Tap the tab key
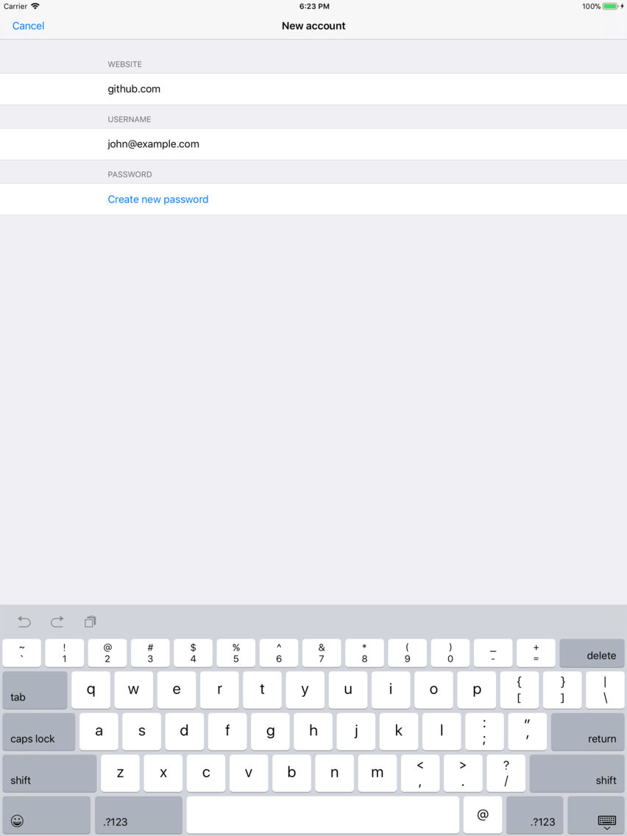The image size is (627, 836). click(x=35, y=690)
